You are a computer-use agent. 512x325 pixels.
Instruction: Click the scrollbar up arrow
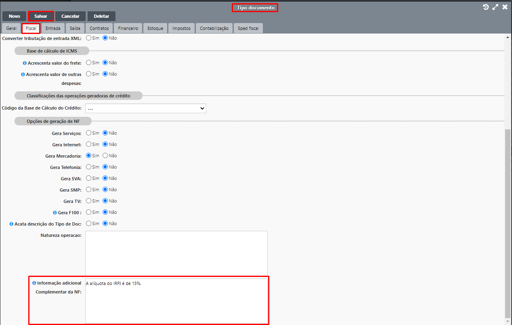click(x=508, y=37)
